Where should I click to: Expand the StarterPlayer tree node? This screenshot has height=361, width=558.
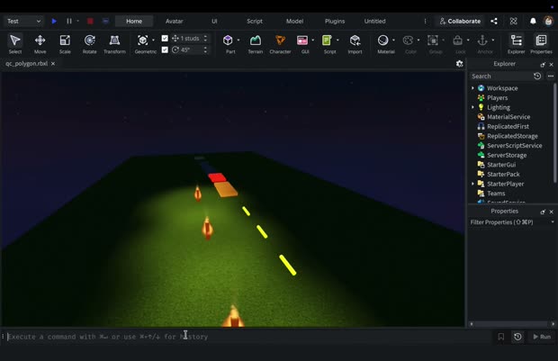[472, 184]
